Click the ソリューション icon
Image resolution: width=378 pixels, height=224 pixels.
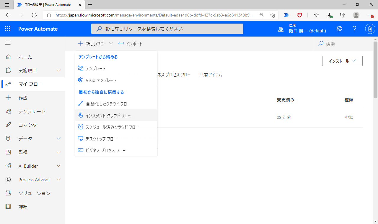tap(8, 193)
